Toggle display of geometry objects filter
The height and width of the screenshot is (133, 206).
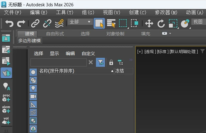[33, 72]
